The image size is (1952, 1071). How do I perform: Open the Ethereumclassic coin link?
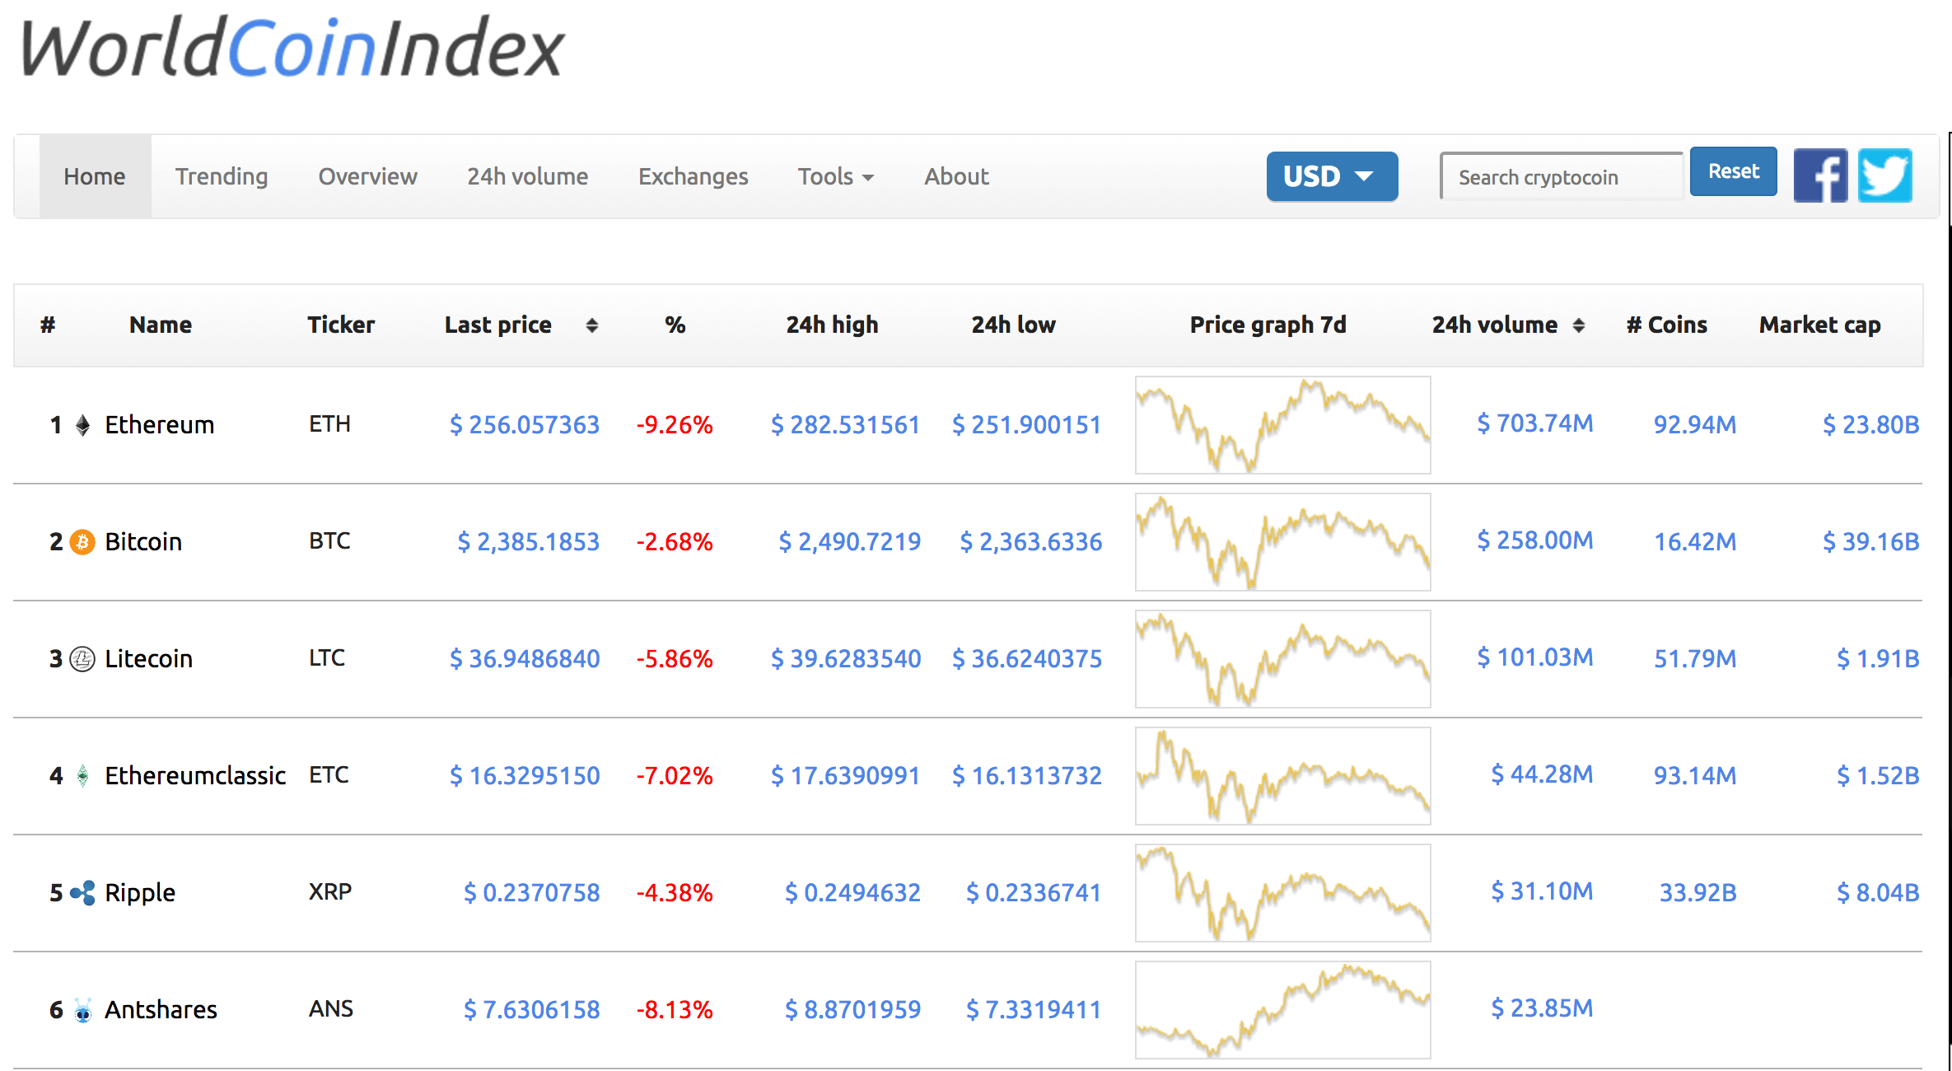tap(195, 776)
